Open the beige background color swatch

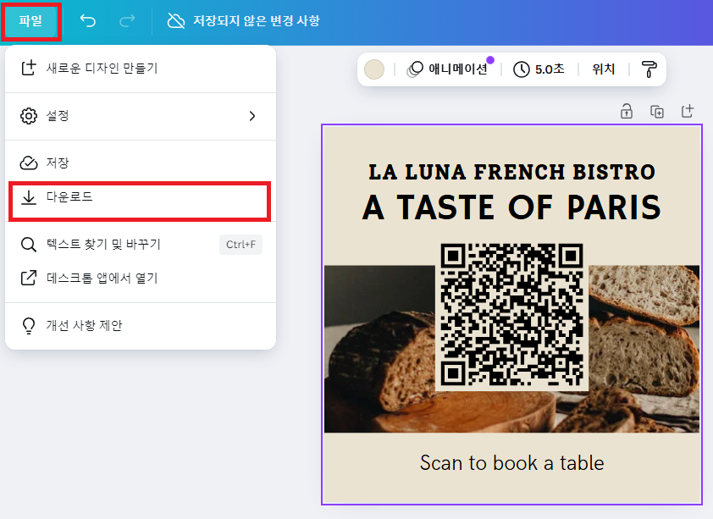coord(374,69)
